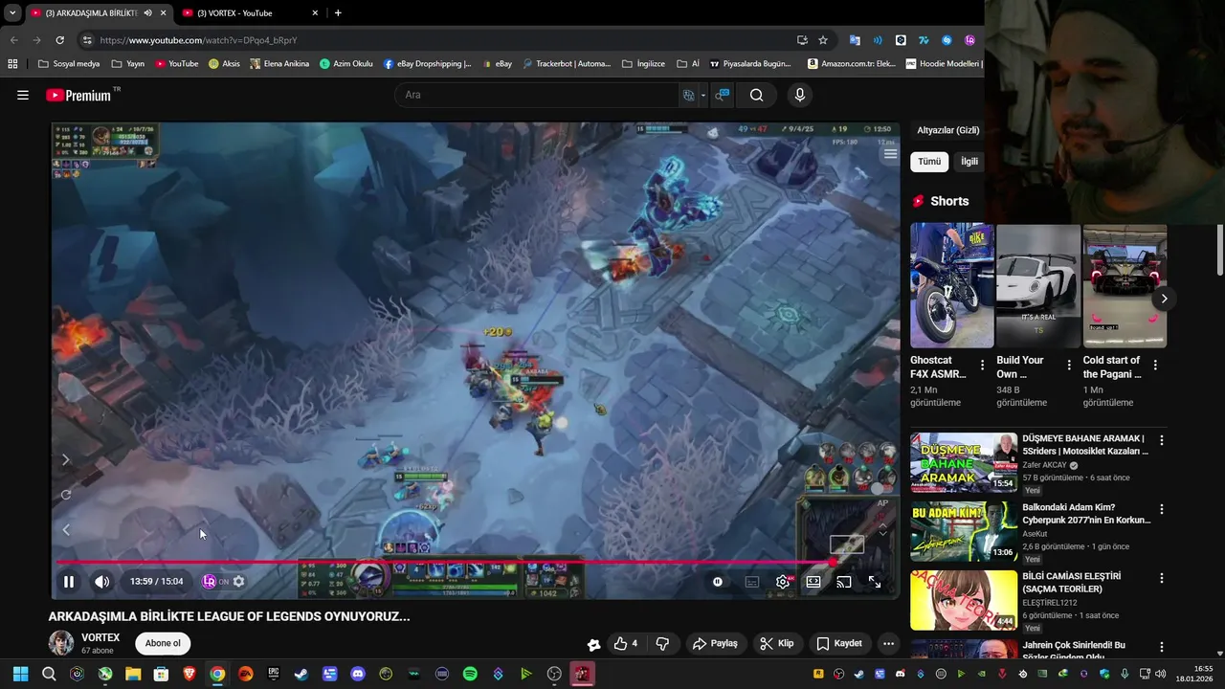Screen dimensions: 1225x689
Task: Pause the video playback
Action: point(69,581)
